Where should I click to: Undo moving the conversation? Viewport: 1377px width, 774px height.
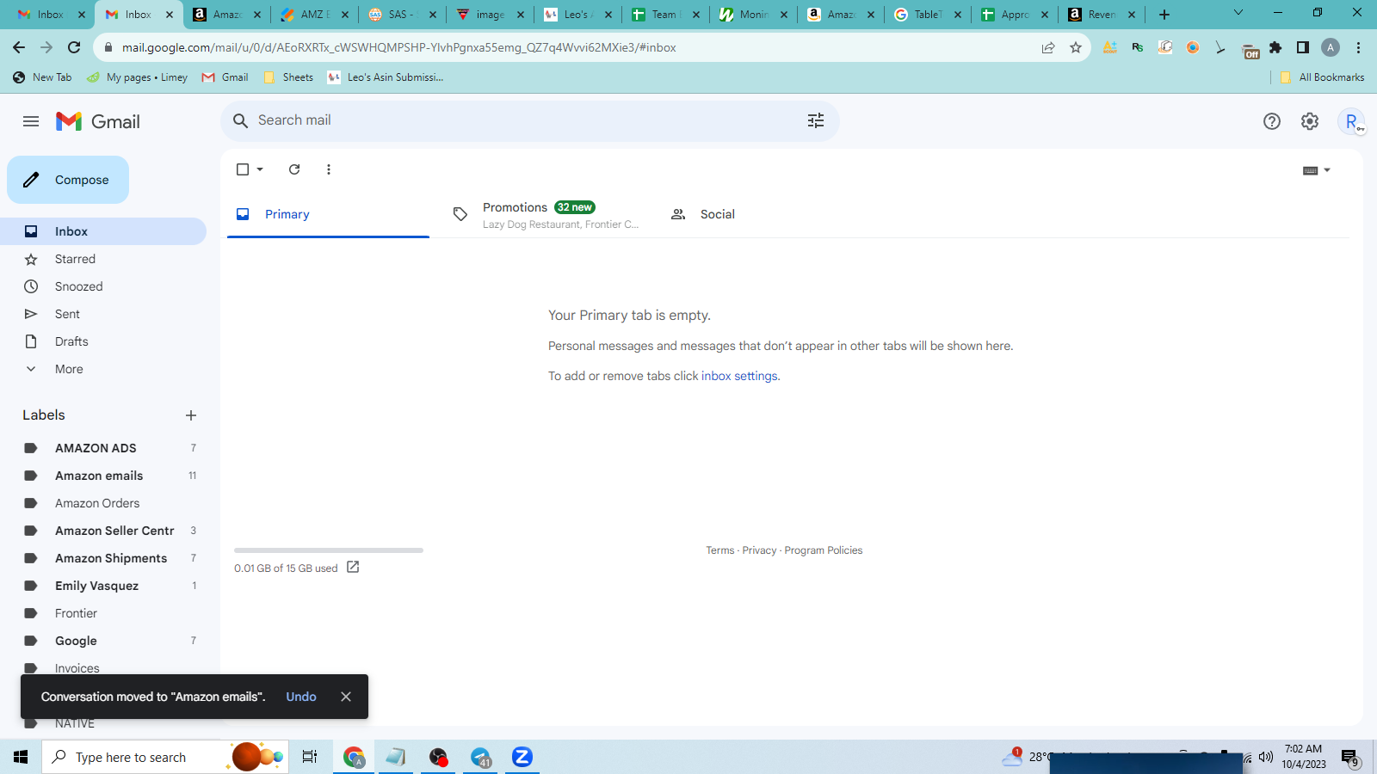click(x=301, y=697)
